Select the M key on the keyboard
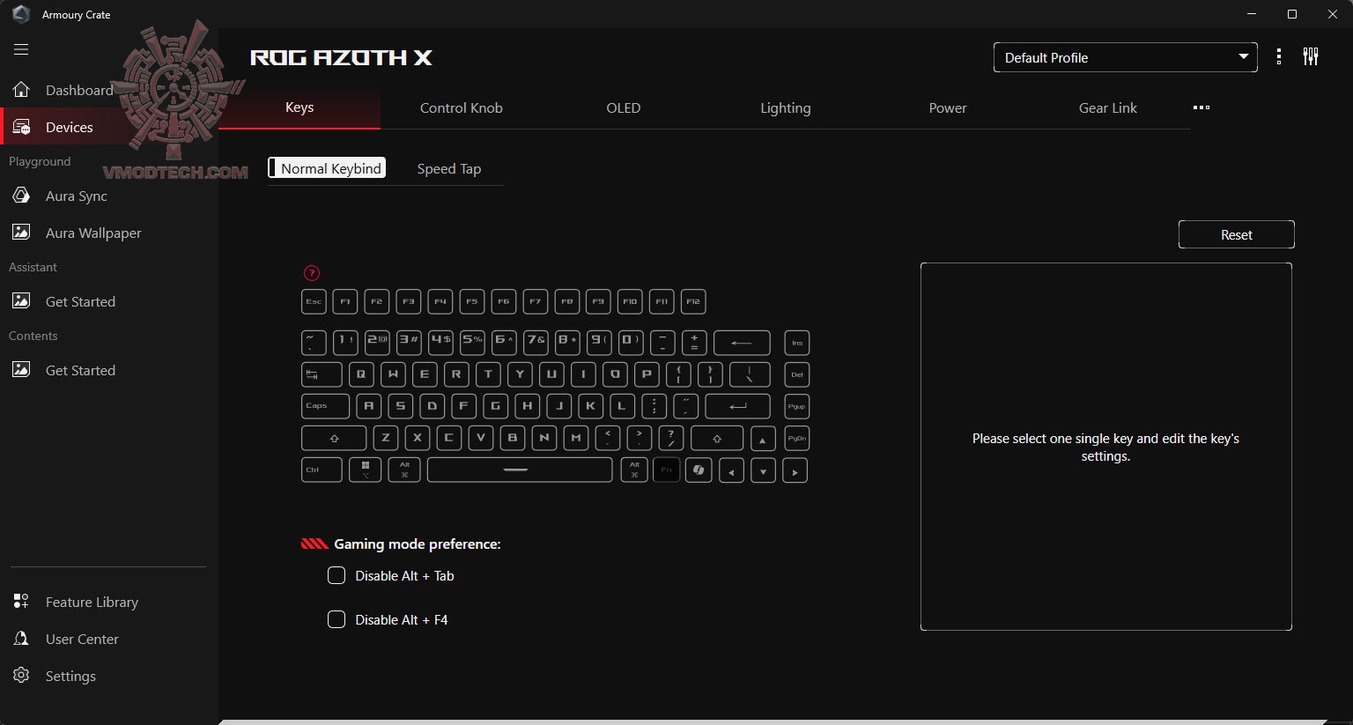This screenshot has width=1353, height=725. point(576,438)
